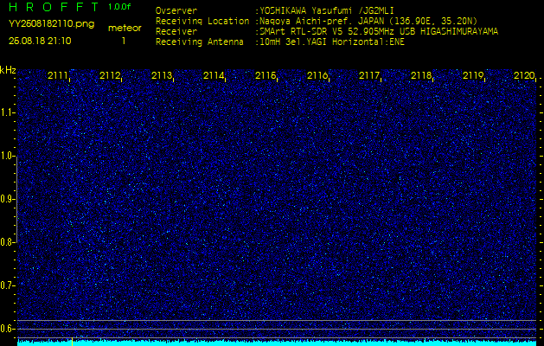Image resolution: width=544 pixels, height=346 pixels.
Task: Click the yellow meteor echo marker at bottom
Action: (72, 342)
